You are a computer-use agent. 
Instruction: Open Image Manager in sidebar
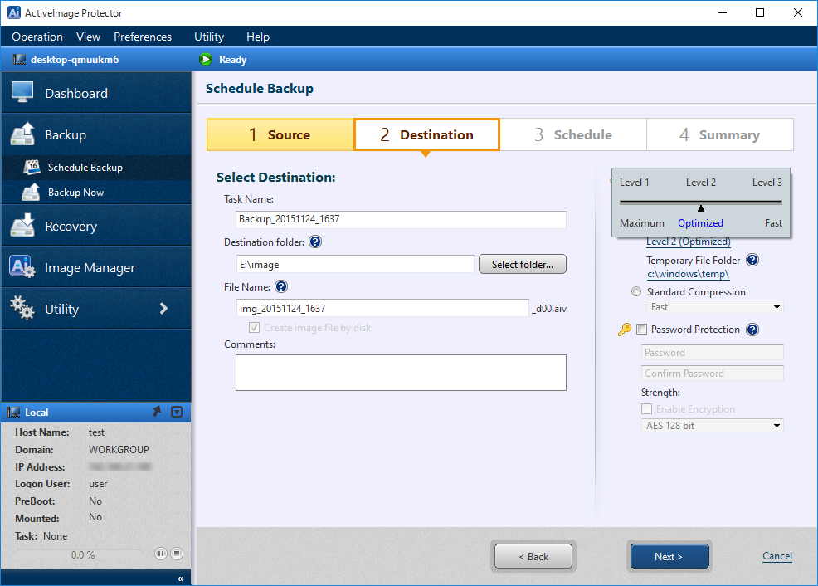(x=96, y=267)
